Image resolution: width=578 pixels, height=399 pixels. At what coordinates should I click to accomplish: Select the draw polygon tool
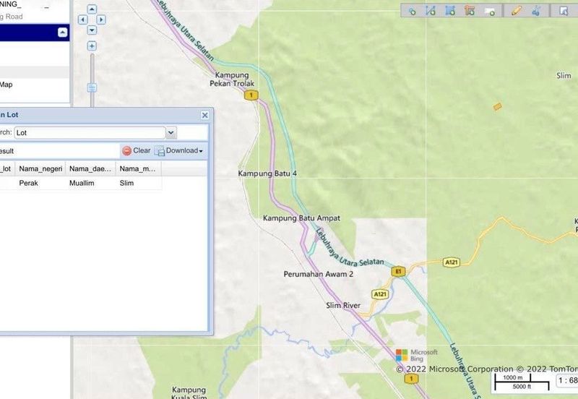coord(450,11)
